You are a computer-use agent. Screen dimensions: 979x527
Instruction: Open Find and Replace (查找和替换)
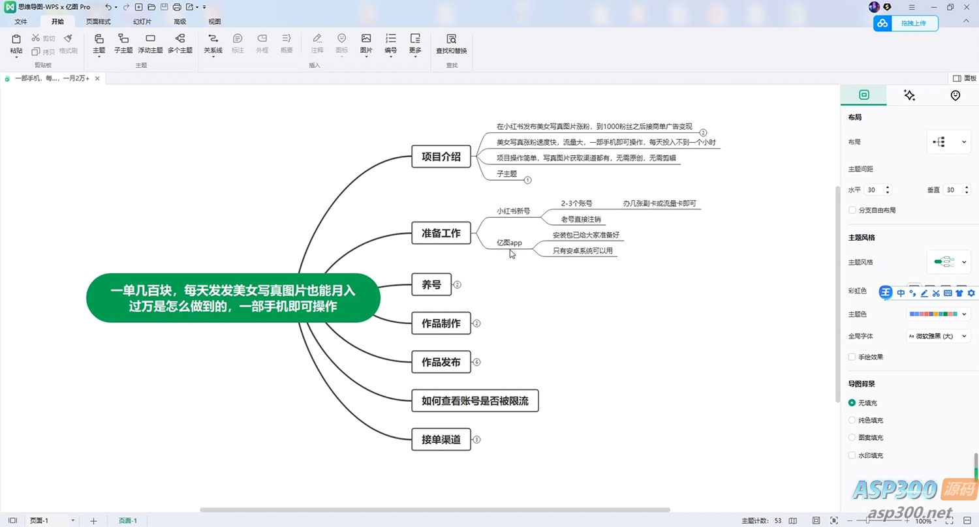point(451,43)
